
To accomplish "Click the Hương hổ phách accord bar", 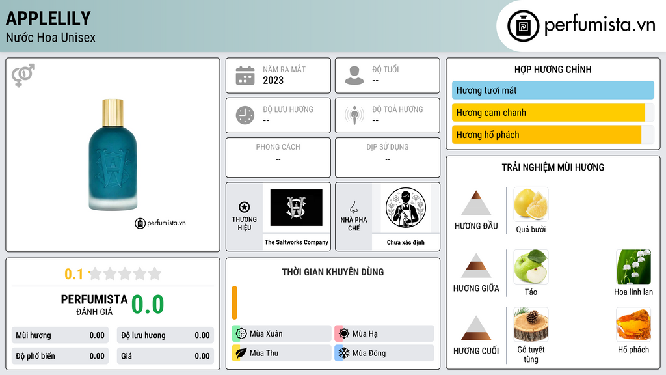I will 553,135.
